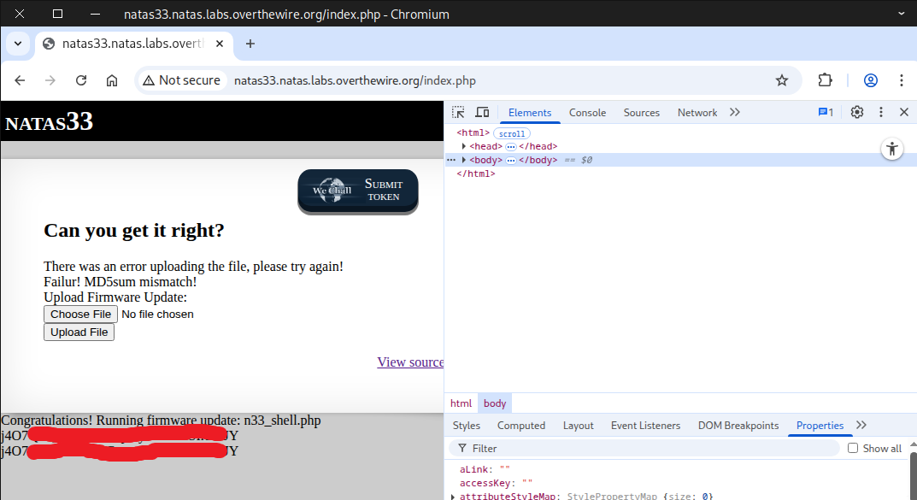917x500 pixels.
Task: Open the Computed styles tab
Action: pyautogui.click(x=521, y=426)
